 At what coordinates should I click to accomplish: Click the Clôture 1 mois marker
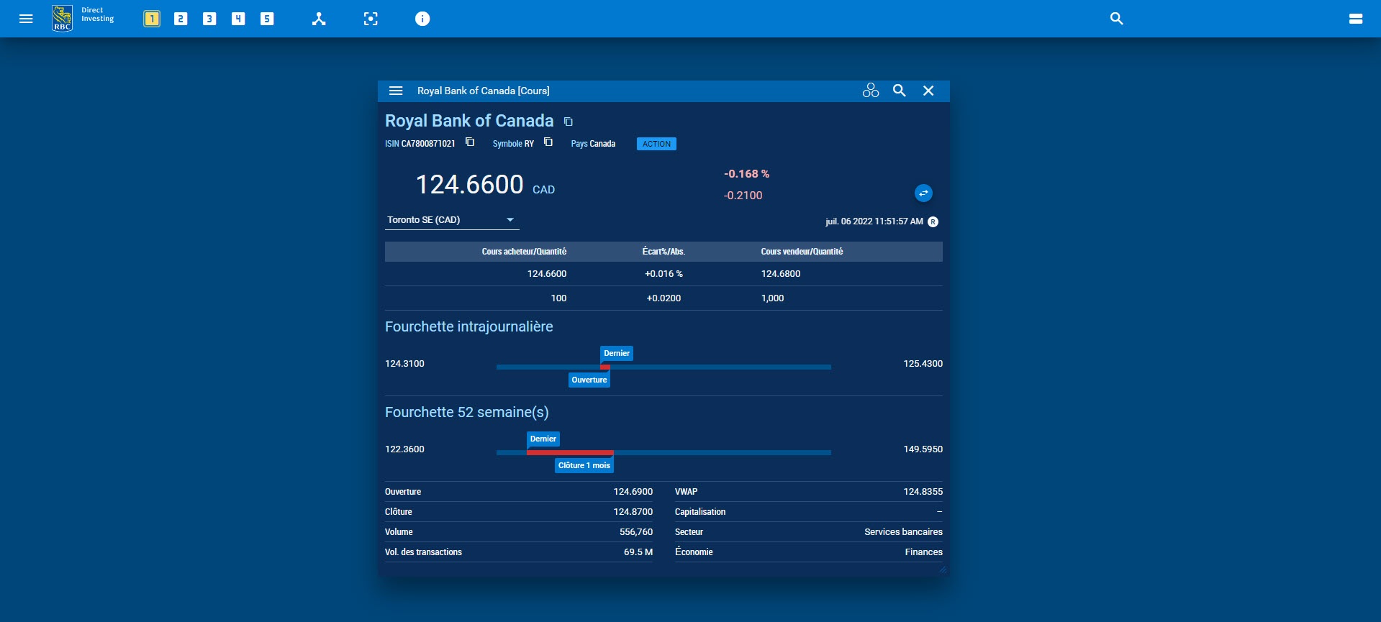(x=584, y=465)
